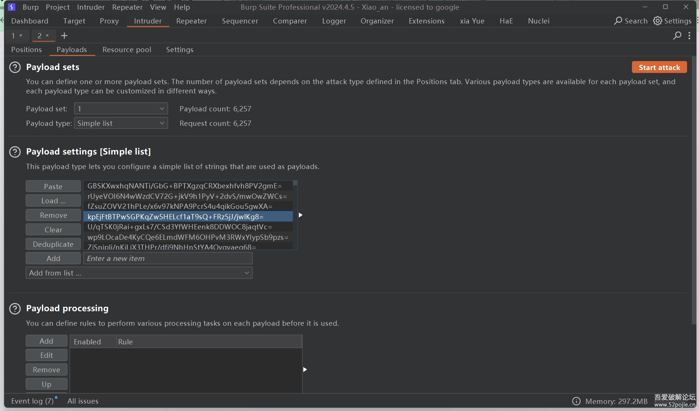Add a new Intruder tab with plus
The image size is (699, 411).
[64, 35]
